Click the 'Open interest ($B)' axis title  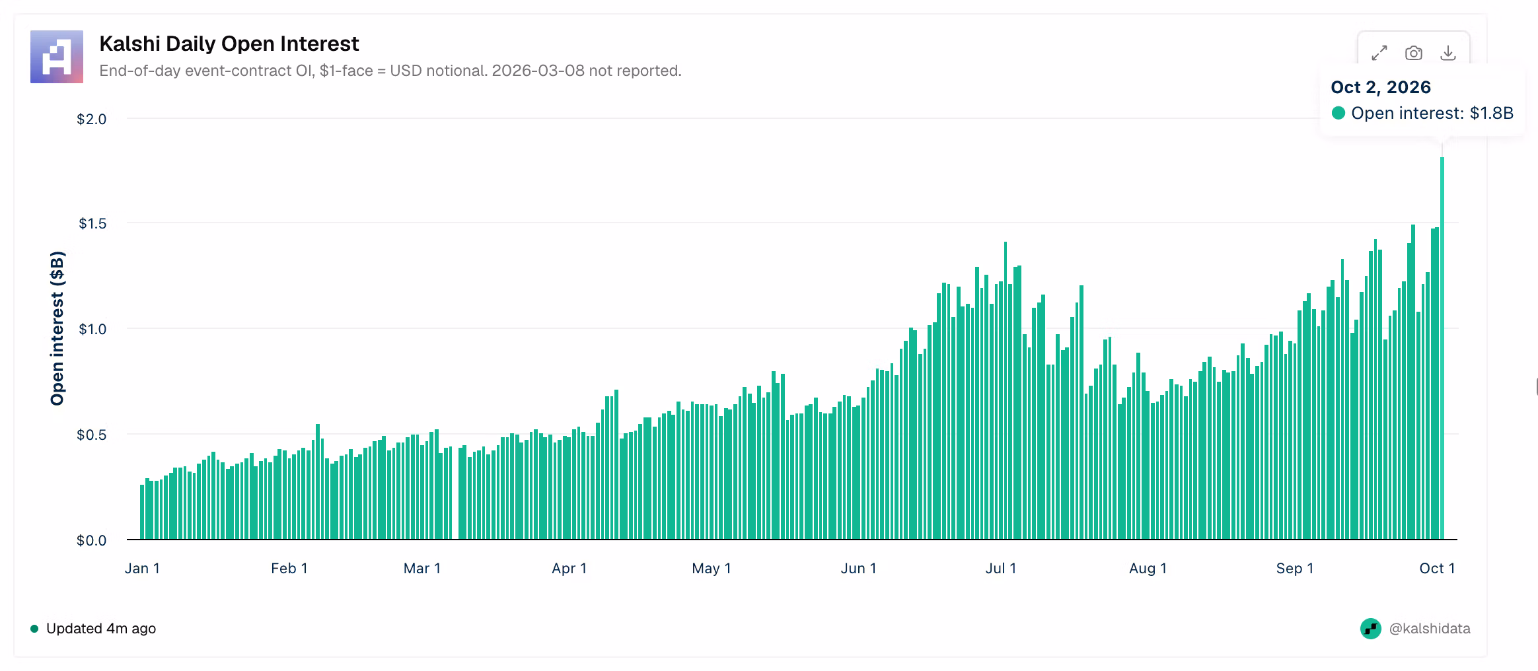(57, 328)
